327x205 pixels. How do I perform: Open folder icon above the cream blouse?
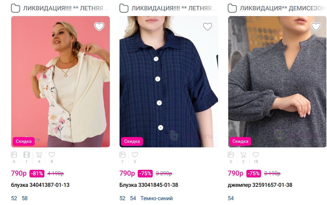16,8
